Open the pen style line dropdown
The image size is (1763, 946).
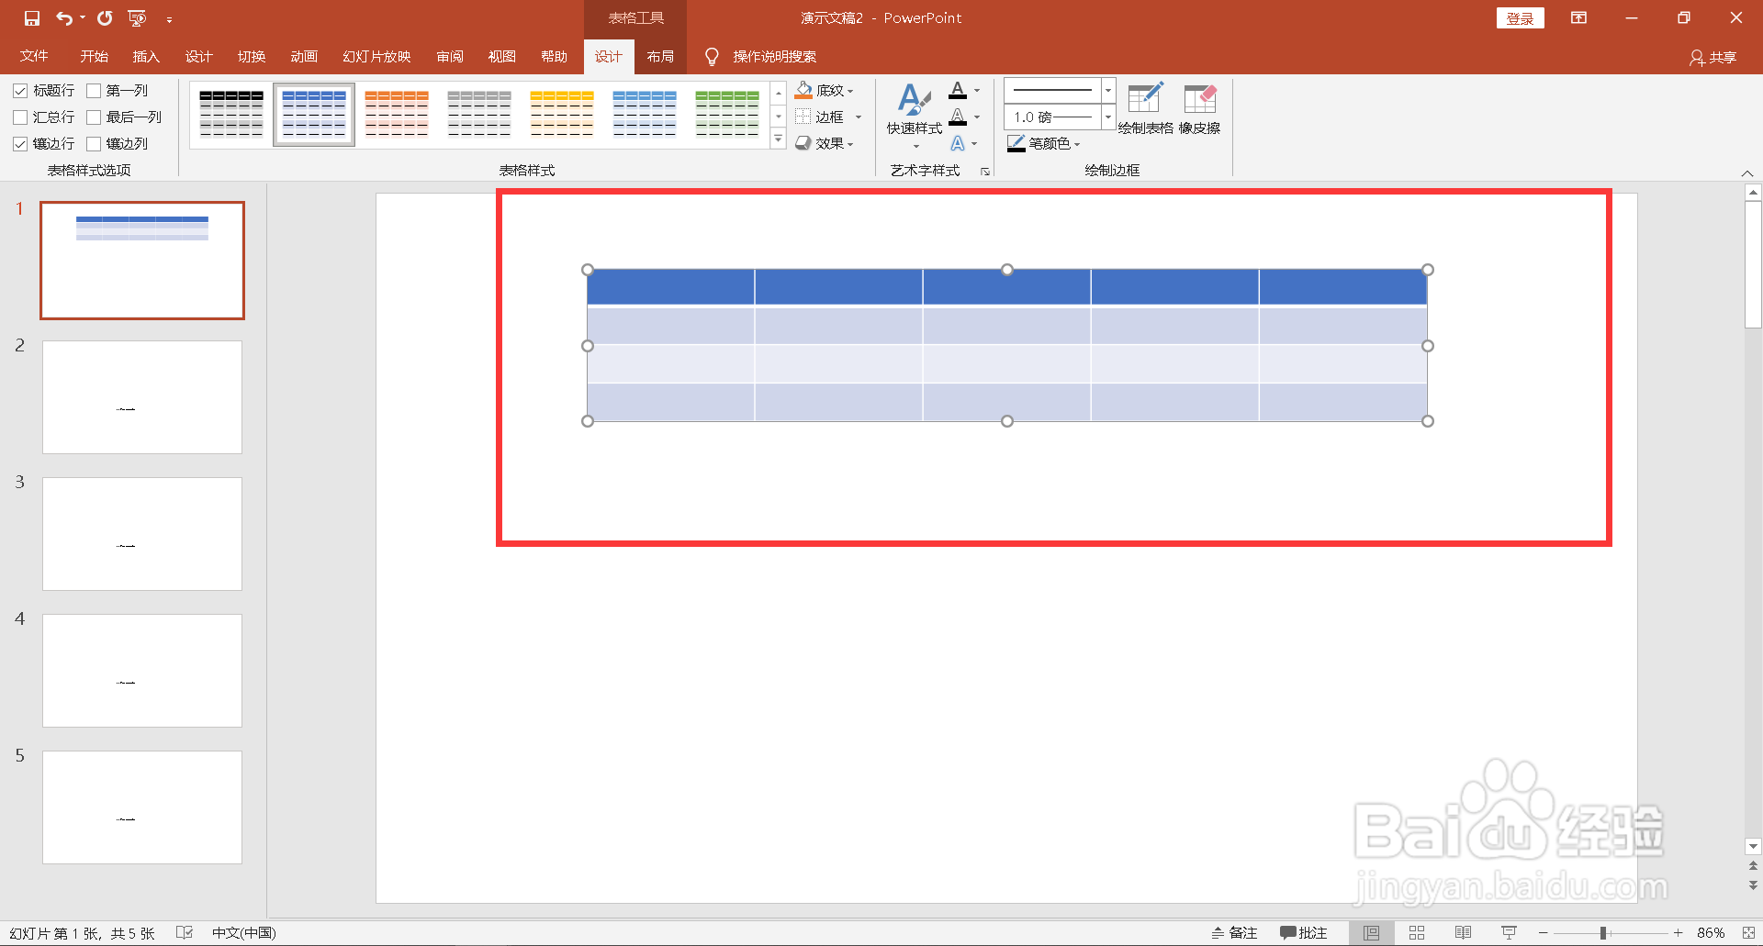pos(1108,90)
